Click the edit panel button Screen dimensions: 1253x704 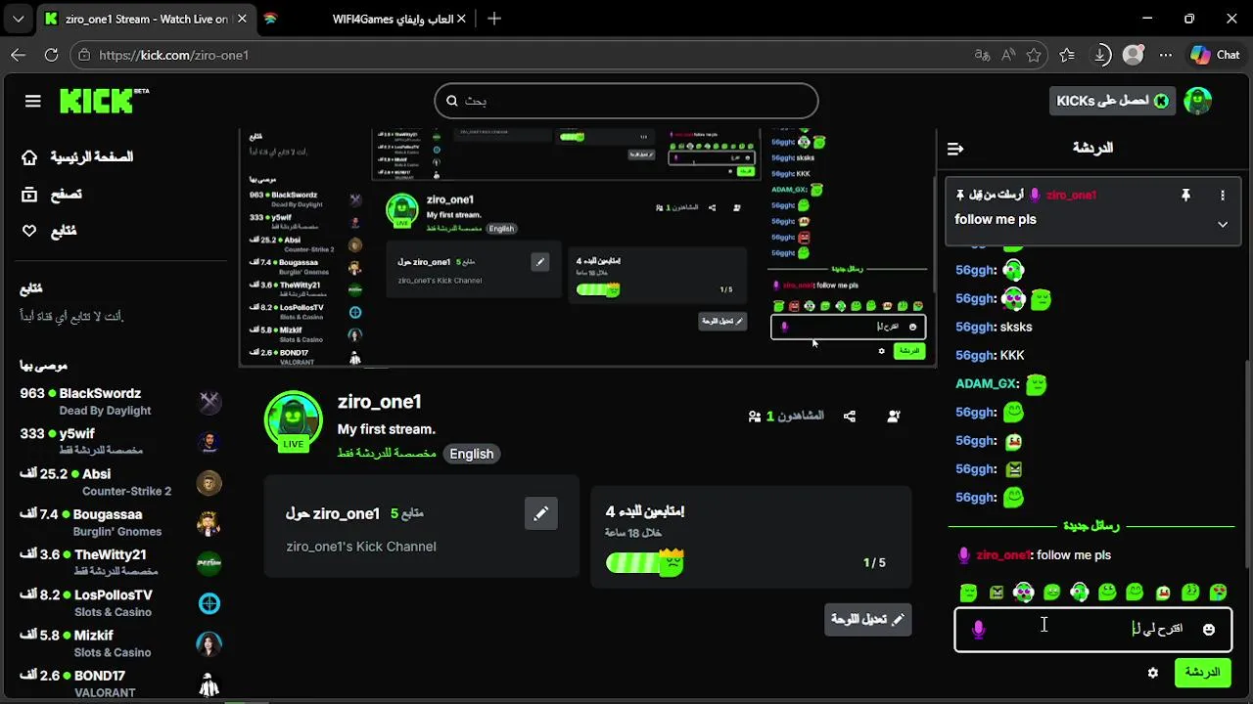pos(868,619)
